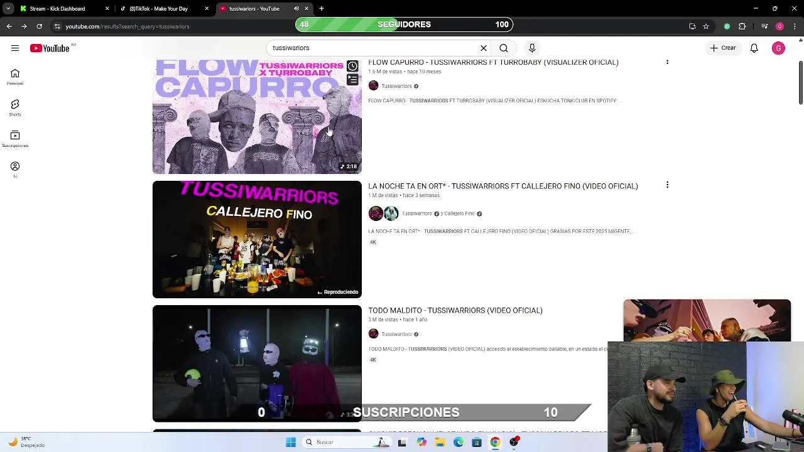Open Tussiwarriors channel under Flow Capurro
The height and width of the screenshot is (452, 804).
(396, 86)
